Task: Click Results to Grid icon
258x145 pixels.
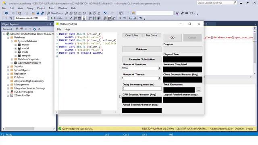Action: click(109, 18)
